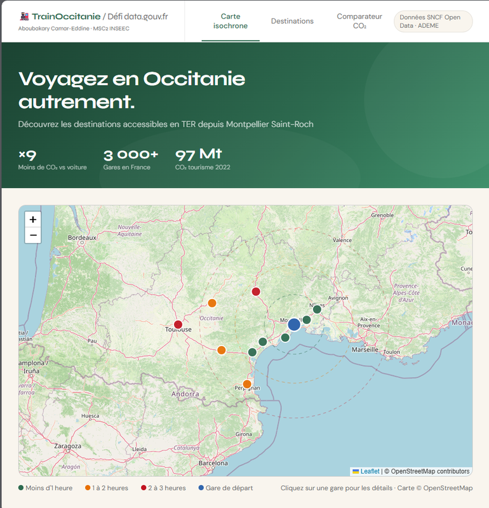Select the red marker northwest of Montpellier
Viewport: 489px width, 508px height.
point(256,292)
